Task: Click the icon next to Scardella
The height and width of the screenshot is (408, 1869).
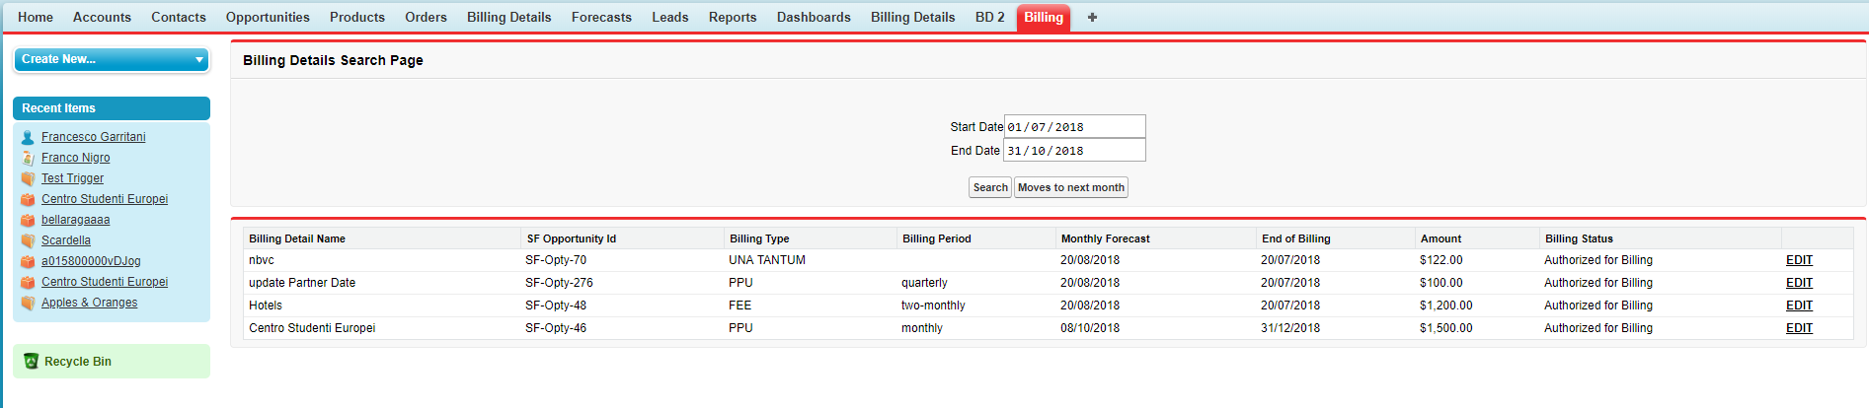Action: (x=28, y=241)
